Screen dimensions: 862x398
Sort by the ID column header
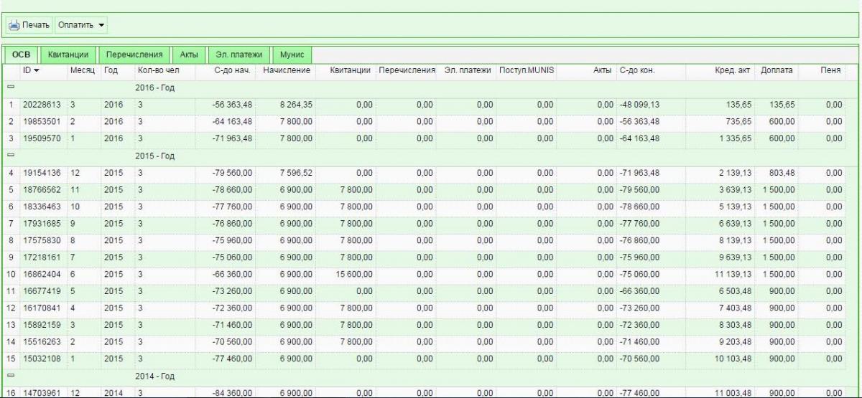coord(31,70)
